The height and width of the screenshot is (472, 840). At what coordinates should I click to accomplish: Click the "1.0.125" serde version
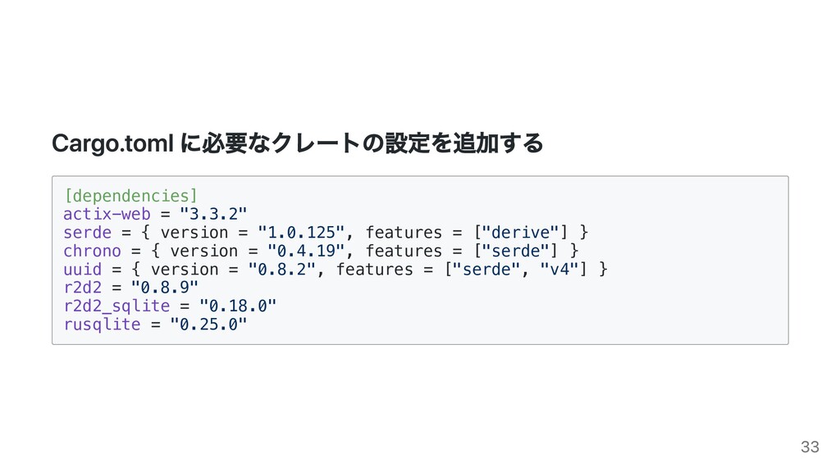[300, 232]
